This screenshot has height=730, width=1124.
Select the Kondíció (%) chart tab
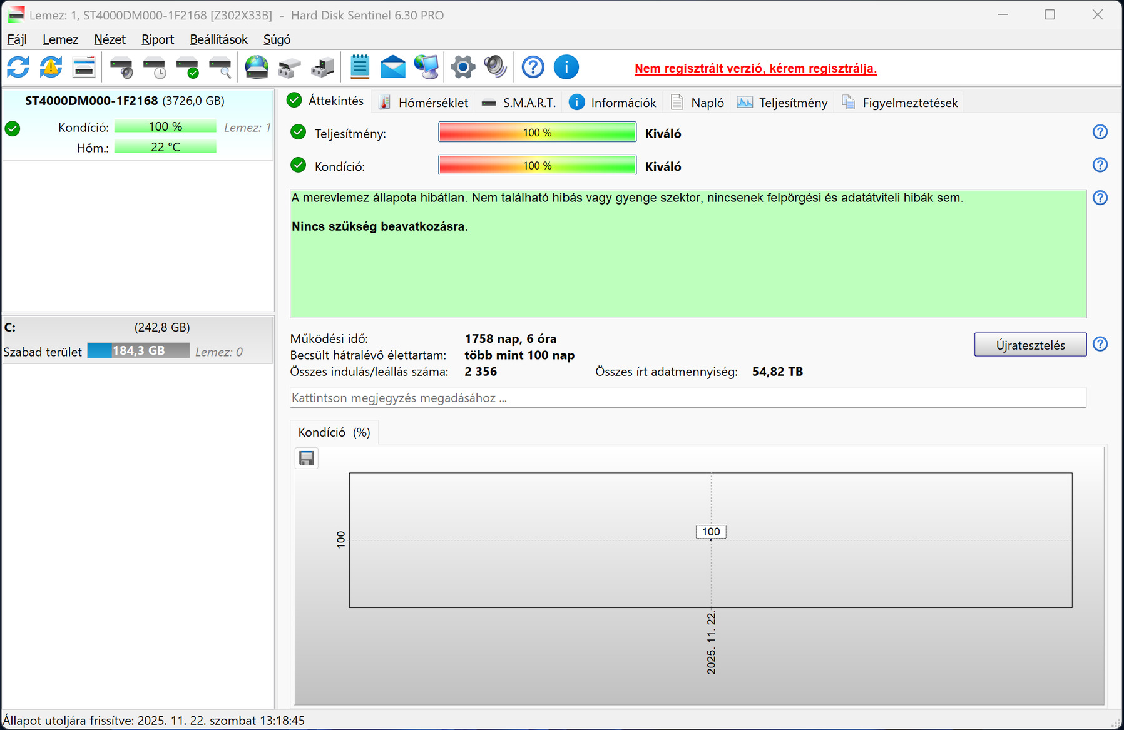[x=334, y=432]
